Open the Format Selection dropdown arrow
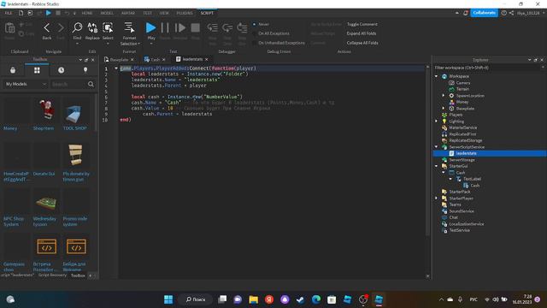 138,44
